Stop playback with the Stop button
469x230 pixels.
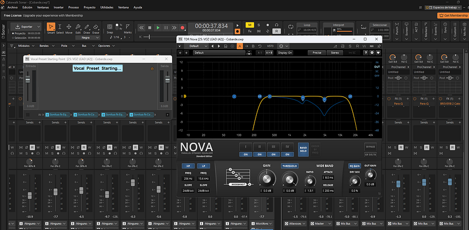click(150, 27)
